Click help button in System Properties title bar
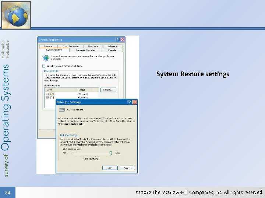This screenshot has width=265, height=198. (117, 40)
